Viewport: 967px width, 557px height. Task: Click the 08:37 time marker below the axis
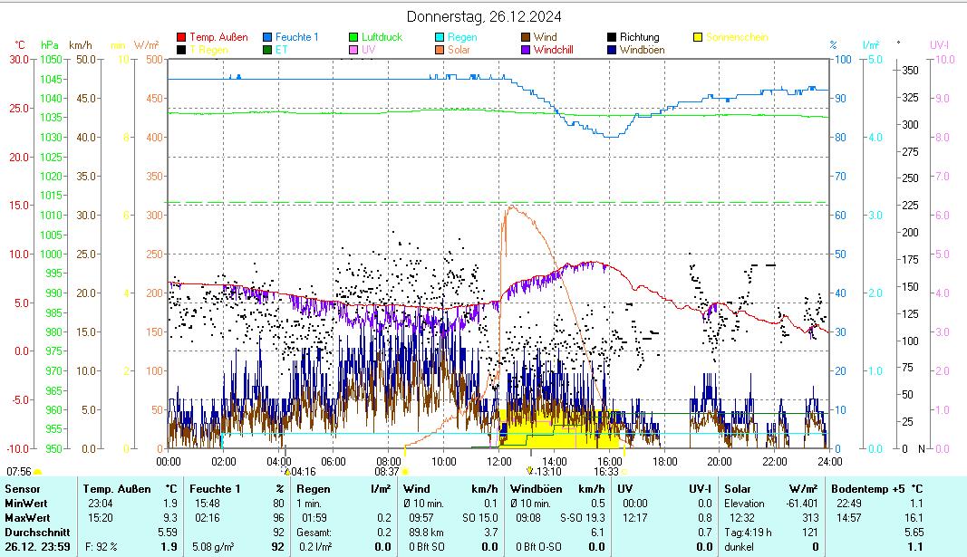[387, 471]
